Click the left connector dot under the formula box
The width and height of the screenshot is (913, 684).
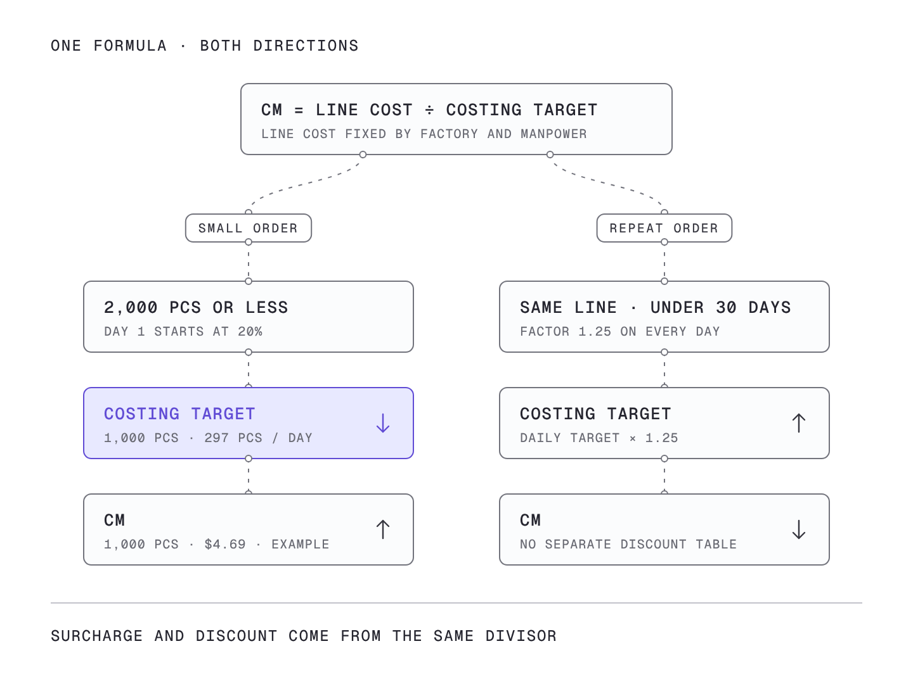(363, 155)
